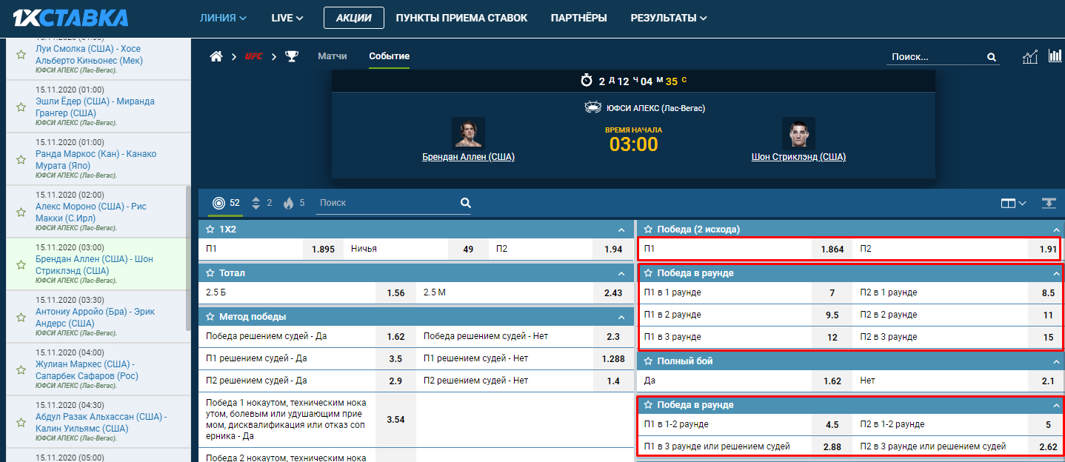
Task: Click the АКЦИИ button
Action: [353, 18]
